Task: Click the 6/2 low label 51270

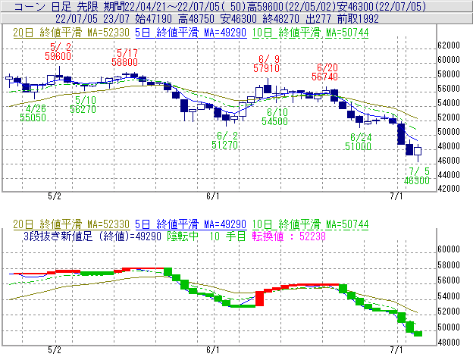Action: pos(224,145)
